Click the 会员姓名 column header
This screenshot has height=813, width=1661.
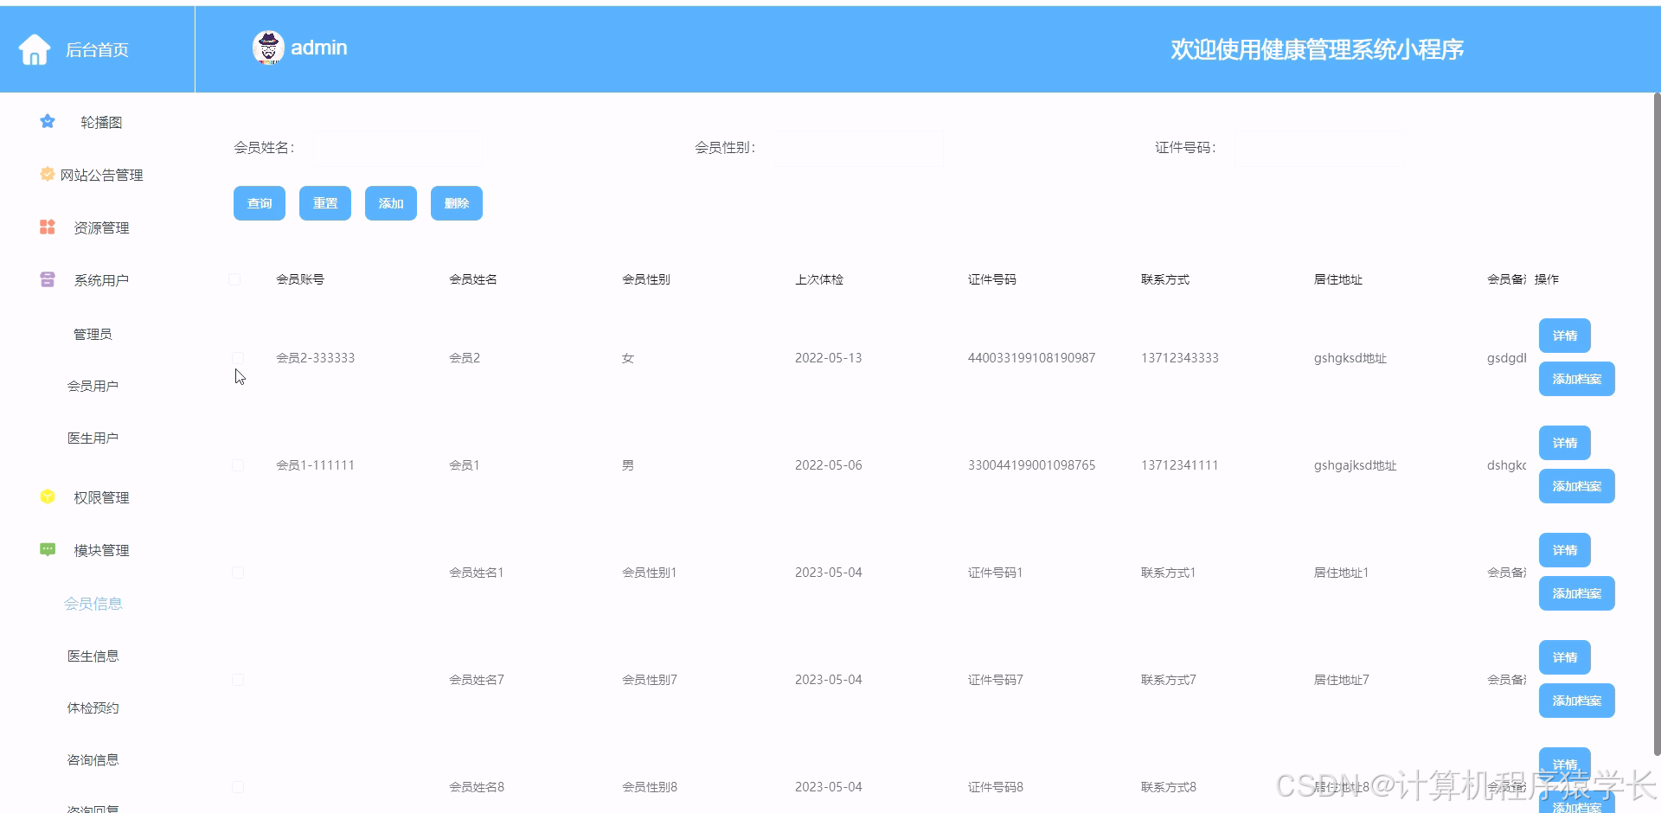tap(473, 279)
